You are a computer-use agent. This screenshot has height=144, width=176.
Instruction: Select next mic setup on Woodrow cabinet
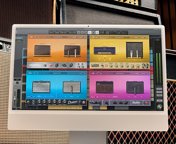(78, 60)
